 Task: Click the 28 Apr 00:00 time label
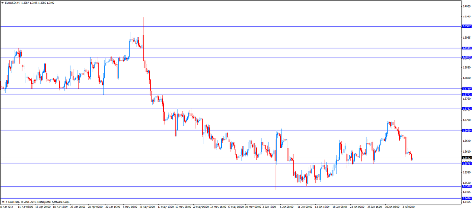pos(95,207)
